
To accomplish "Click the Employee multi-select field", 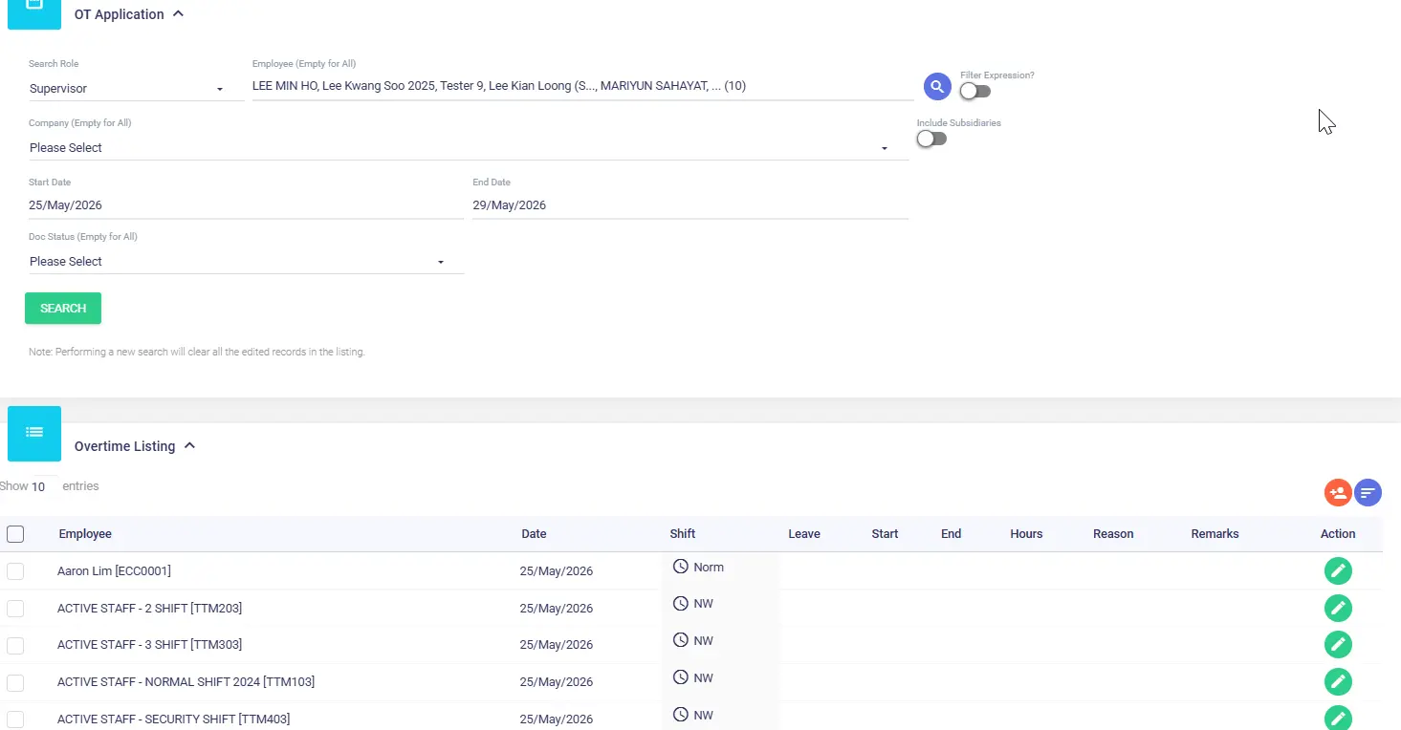I will (582, 86).
